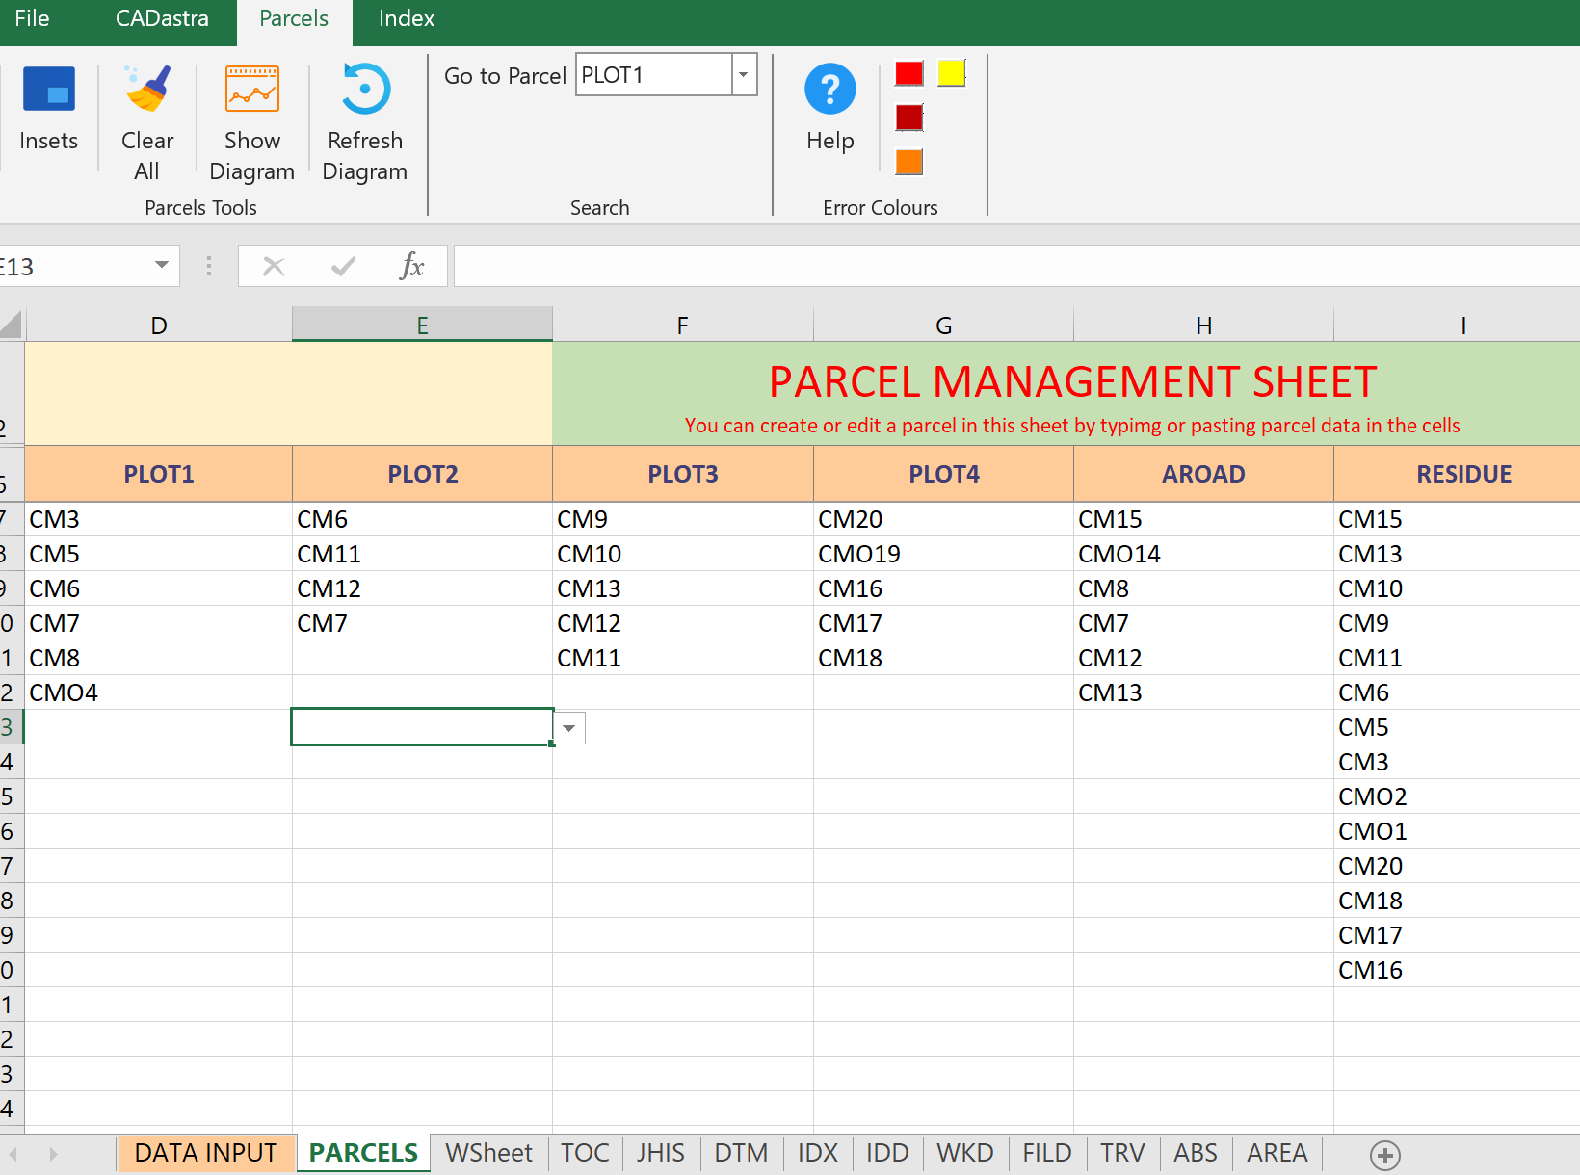This screenshot has width=1580, height=1175.
Task: Open the Name Box dropdown arrow
Action: (162, 266)
